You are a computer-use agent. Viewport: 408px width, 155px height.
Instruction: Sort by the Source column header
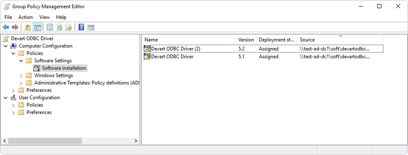(340, 40)
